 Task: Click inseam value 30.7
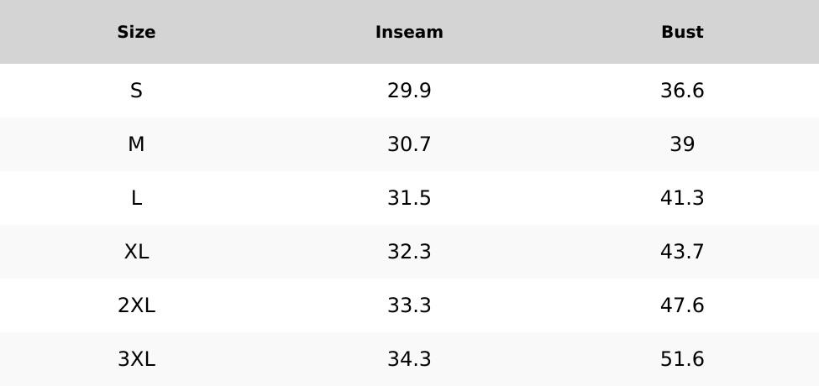click(409, 144)
